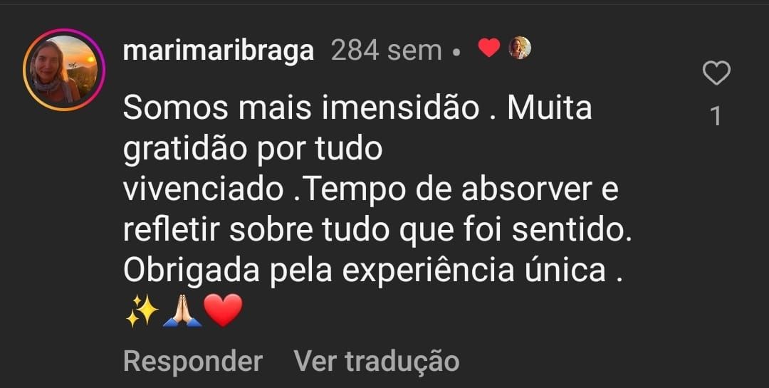Click Ver tradução to translate comment

377,361
